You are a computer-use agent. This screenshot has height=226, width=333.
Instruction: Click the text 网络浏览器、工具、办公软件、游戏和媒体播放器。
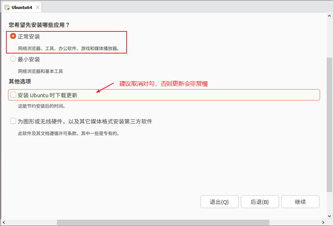click(69, 49)
